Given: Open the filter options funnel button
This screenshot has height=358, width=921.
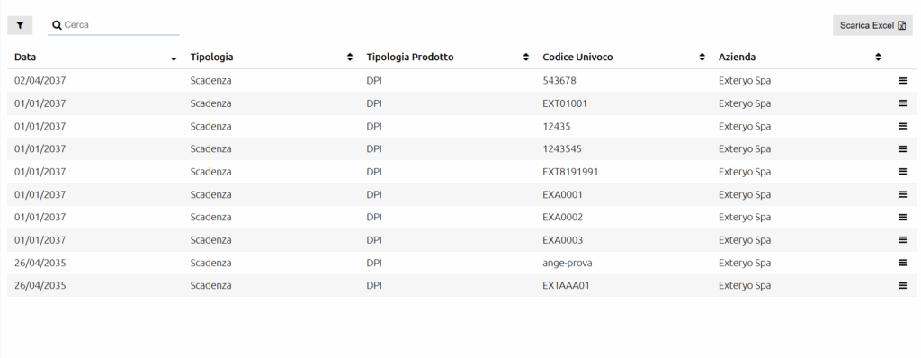Looking at the screenshot, I should (x=20, y=25).
